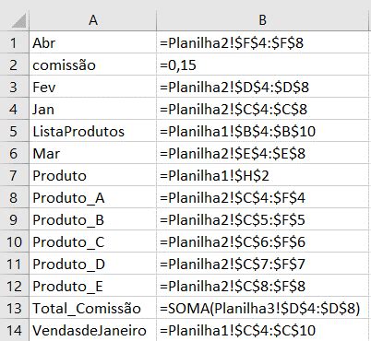Click the cell containing Abr
Image resolution: width=371 pixels, height=341 pixels.
pyautogui.click(x=93, y=42)
